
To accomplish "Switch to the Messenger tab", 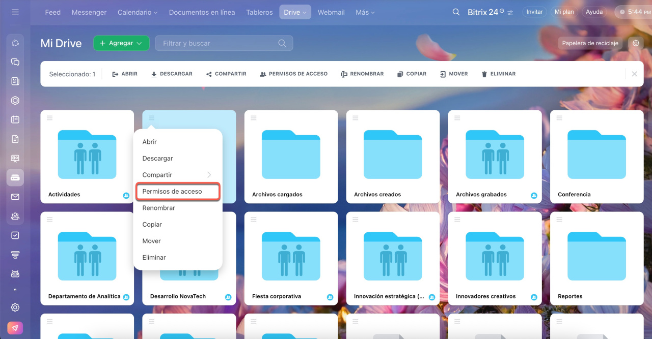I will 89,12.
